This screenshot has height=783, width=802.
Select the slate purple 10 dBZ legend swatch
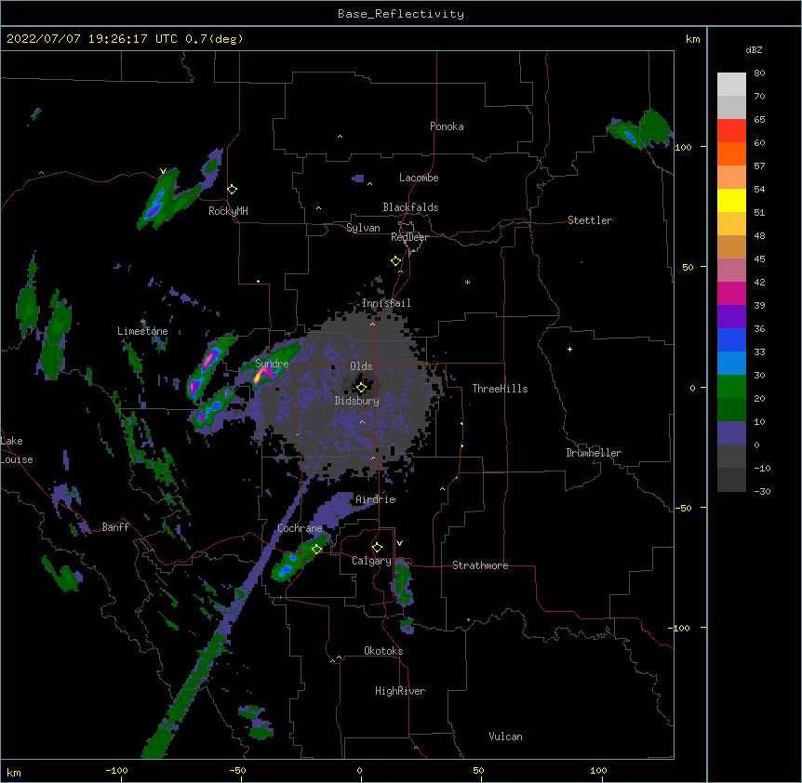pyautogui.click(x=731, y=433)
